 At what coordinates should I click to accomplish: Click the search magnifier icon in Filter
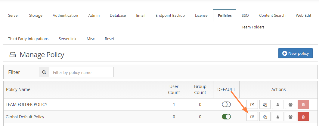44,72
